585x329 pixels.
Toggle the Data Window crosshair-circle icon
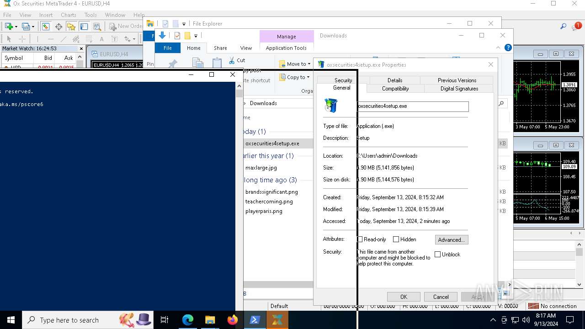pyautogui.click(x=58, y=27)
